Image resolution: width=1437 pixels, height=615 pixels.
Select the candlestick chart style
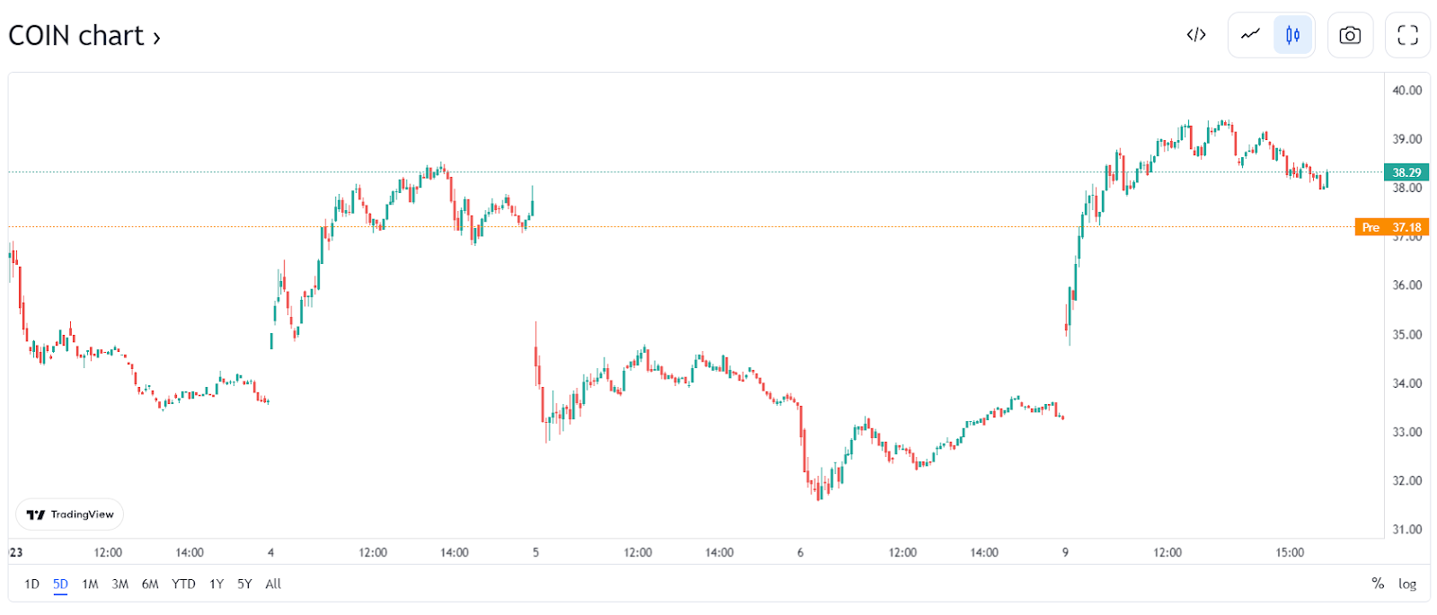1292,35
